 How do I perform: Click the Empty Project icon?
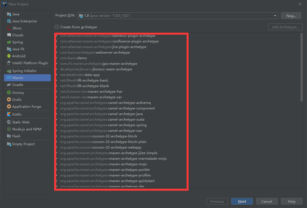[x=9, y=144]
